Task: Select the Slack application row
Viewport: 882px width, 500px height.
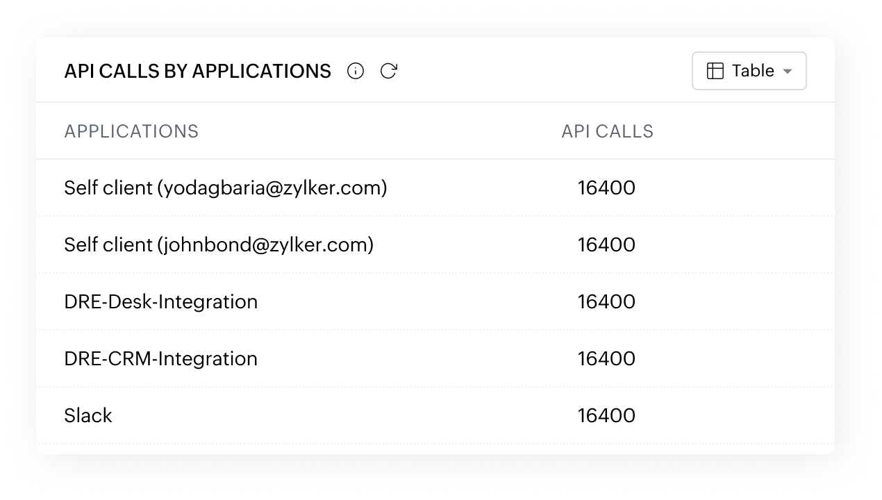Action: pos(435,415)
